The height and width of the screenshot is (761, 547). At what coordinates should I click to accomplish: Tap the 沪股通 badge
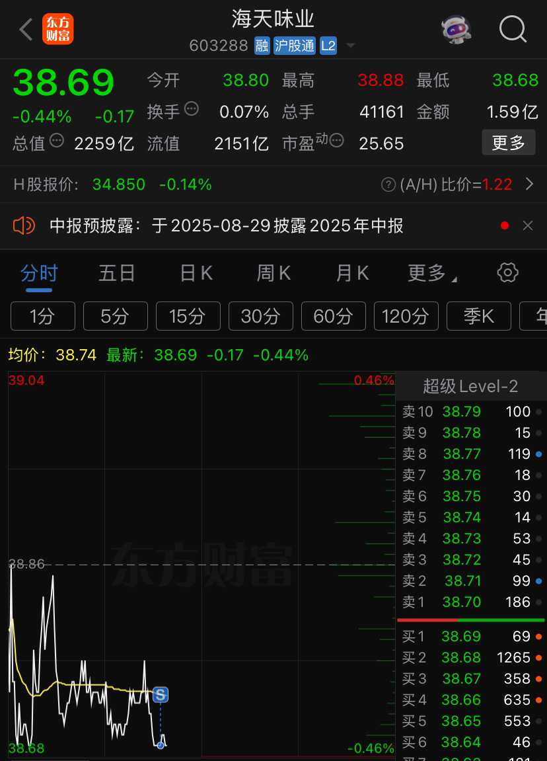[x=295, y=46]
